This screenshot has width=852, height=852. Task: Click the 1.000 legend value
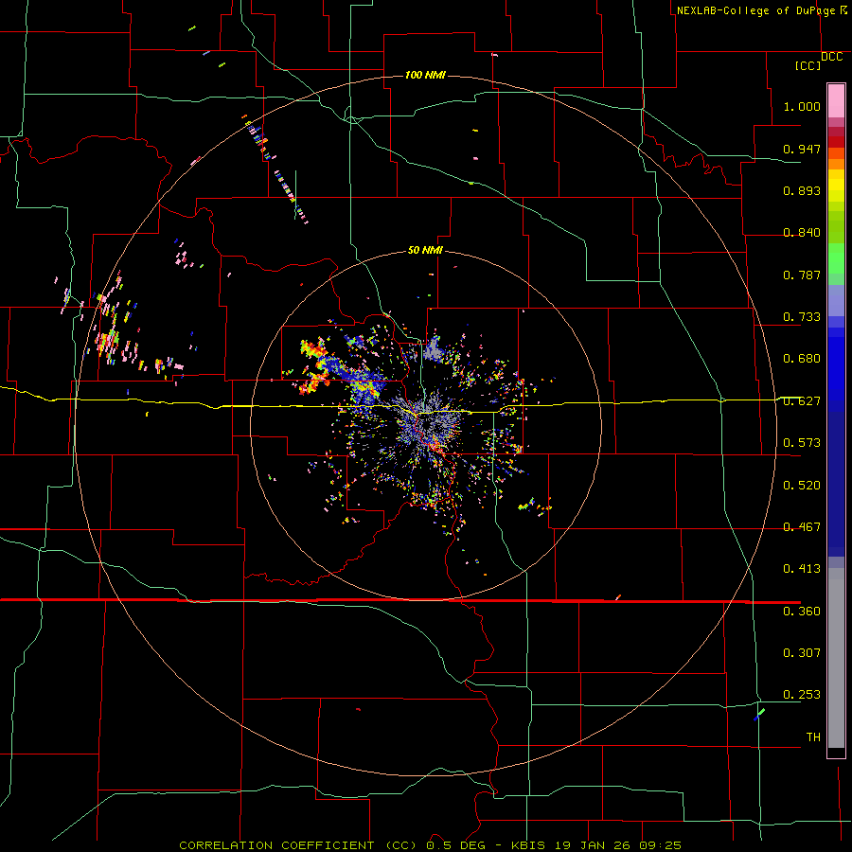802,106
